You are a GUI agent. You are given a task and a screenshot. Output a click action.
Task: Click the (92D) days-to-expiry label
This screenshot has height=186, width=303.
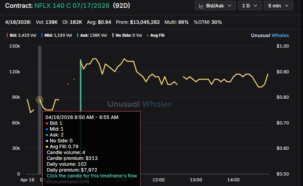pyautogui.click(x=121, y=5)
